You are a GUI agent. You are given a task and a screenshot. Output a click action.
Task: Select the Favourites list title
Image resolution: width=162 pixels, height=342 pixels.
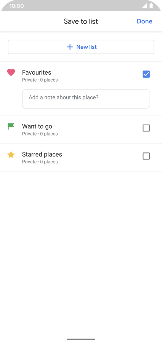pyautogui.click(x=37, y=72)
